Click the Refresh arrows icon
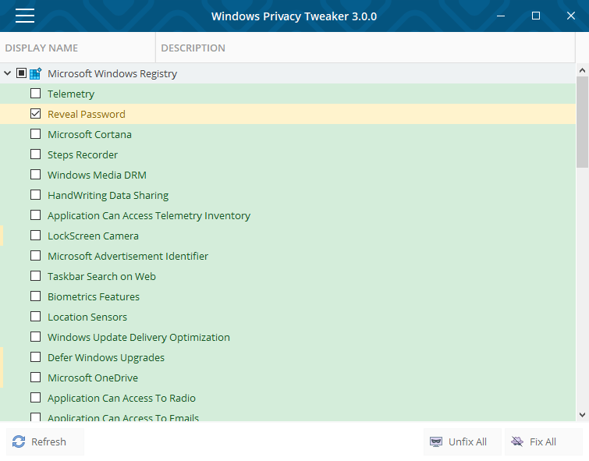Viewport: 589px width, 461px height. [20, 441]
